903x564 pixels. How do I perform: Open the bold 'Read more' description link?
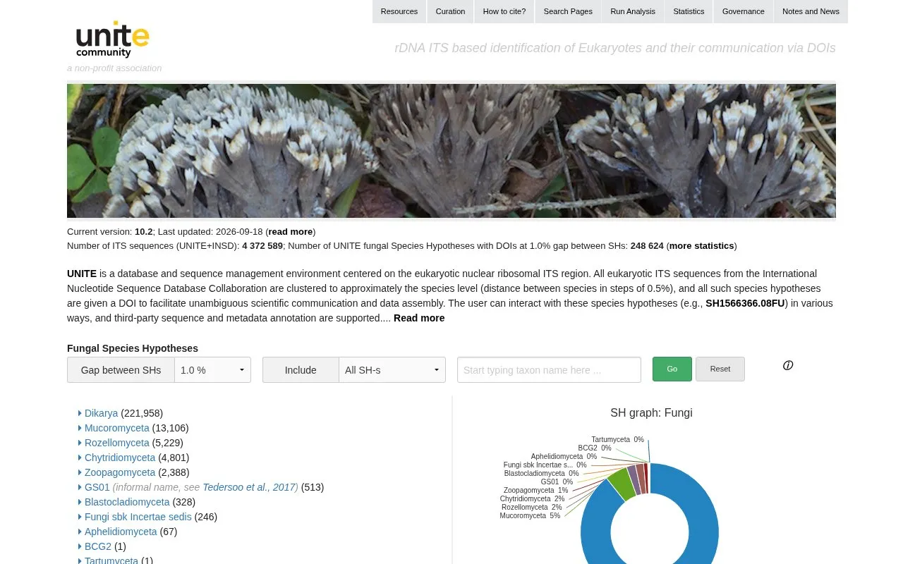(419, 318)
